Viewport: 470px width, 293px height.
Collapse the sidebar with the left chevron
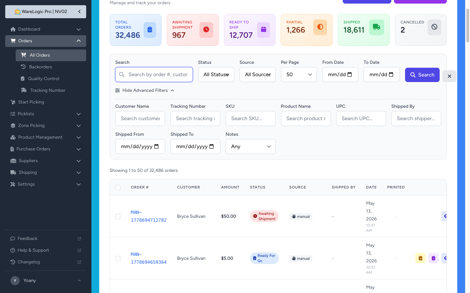pyautogui.click(x=79, y=12)
